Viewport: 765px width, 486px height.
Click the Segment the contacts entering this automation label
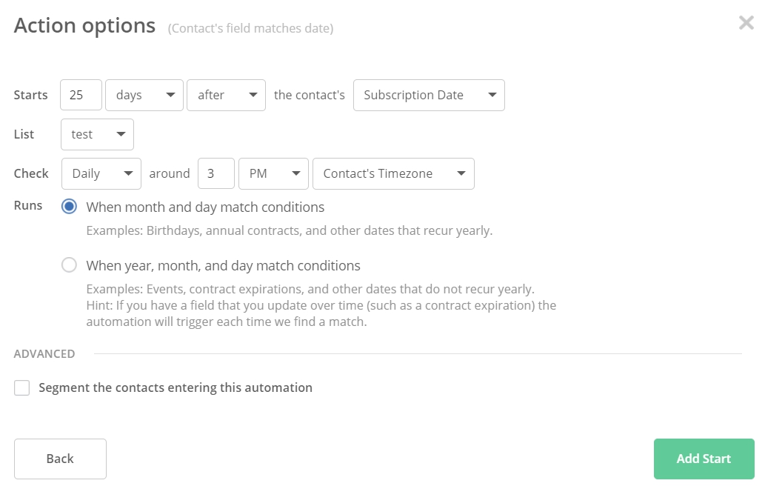pyautogui.click(x=176, y=388)
